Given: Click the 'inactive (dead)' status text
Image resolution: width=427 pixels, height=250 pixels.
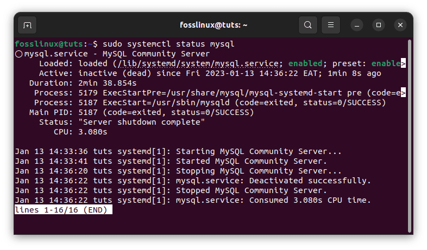Looking at the screenshot, I should point(115,73).
